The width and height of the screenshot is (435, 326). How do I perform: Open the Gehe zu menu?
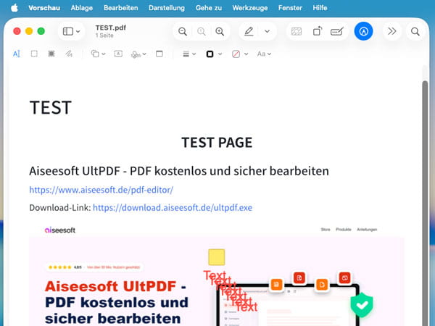coord(209,8)
